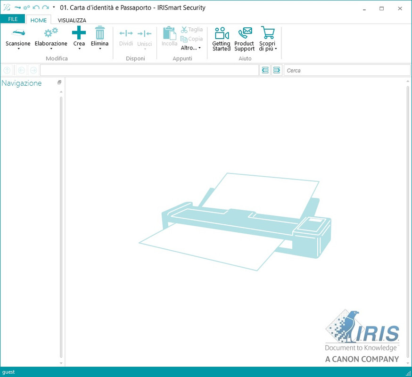Click the Dividi split icon

(126, 33)
